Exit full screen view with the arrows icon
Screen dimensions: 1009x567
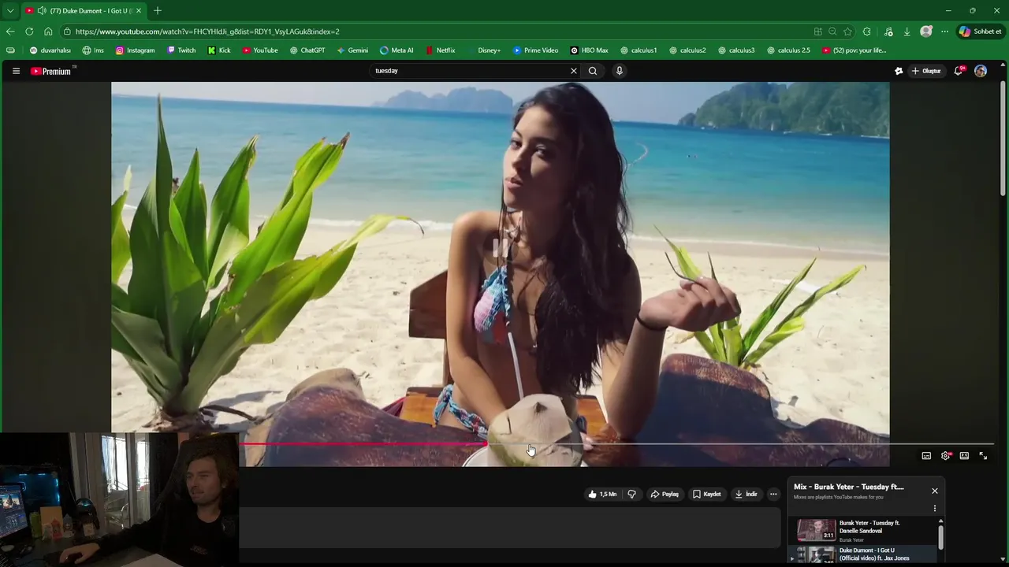983,456
